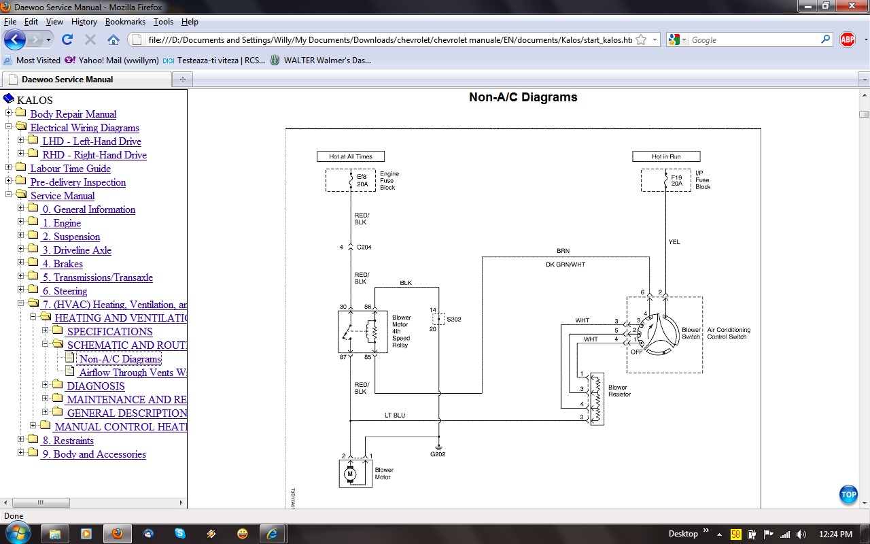
Task: Click the URL address field
Action: (389, 39)
